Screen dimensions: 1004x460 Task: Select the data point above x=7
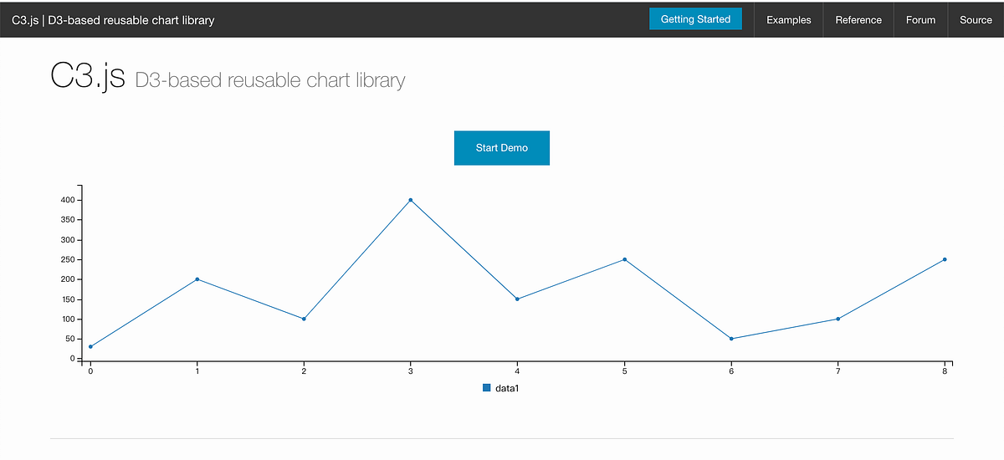838,319
